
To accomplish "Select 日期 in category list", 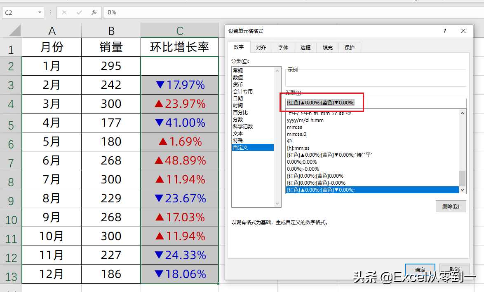I will tap(253, 99).
